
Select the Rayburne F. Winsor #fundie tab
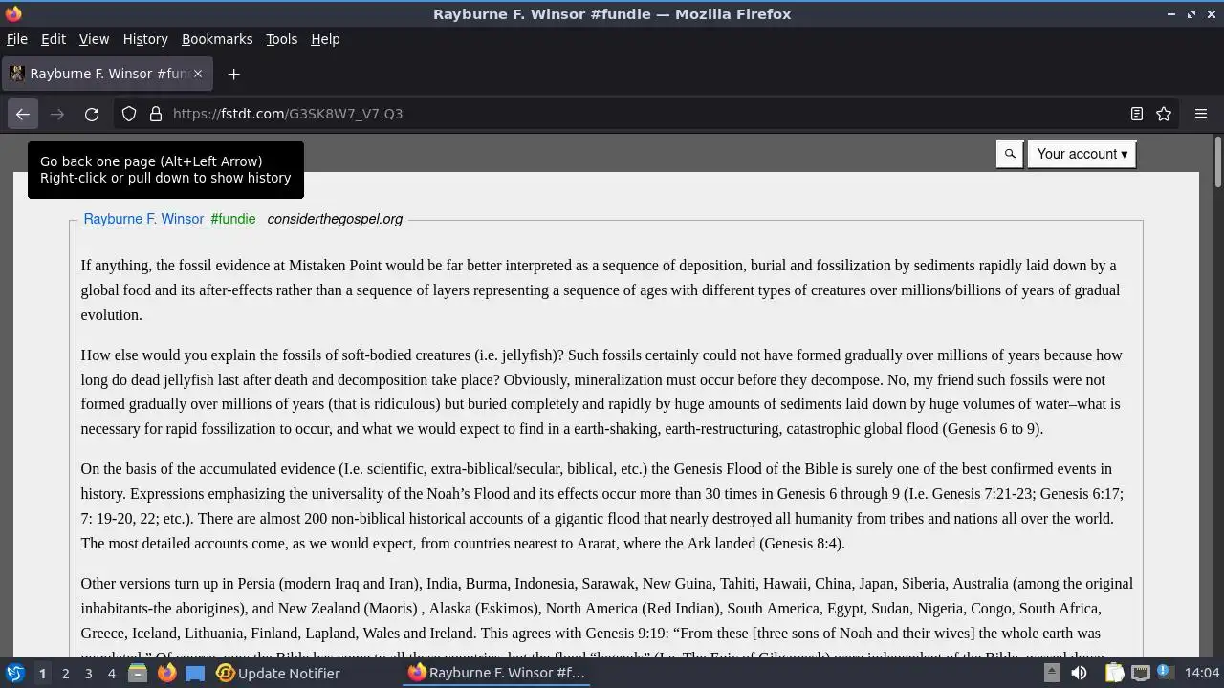point(107,74)
